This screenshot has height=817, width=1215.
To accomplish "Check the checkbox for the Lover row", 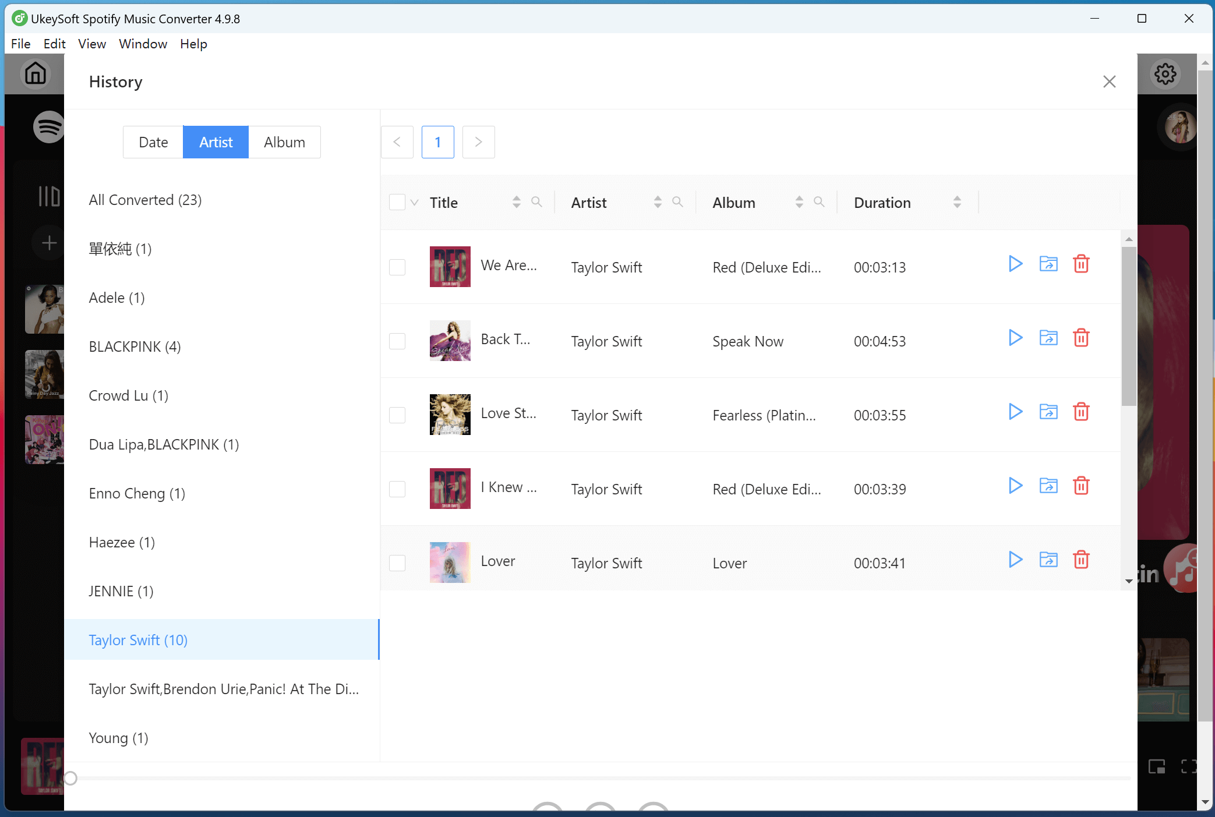I will coord(397,563).
